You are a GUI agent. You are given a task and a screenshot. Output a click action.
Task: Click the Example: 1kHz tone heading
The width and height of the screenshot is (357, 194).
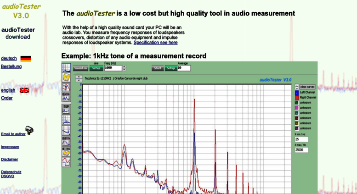click(134, 56)
